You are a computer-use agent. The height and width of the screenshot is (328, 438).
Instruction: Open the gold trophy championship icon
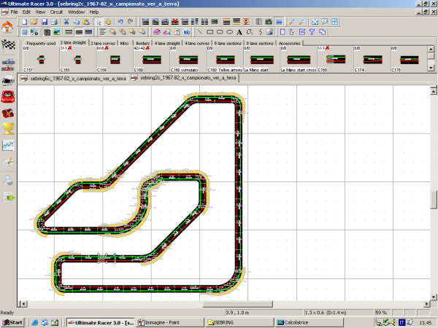pyautogui.click(x=9, y=130)
